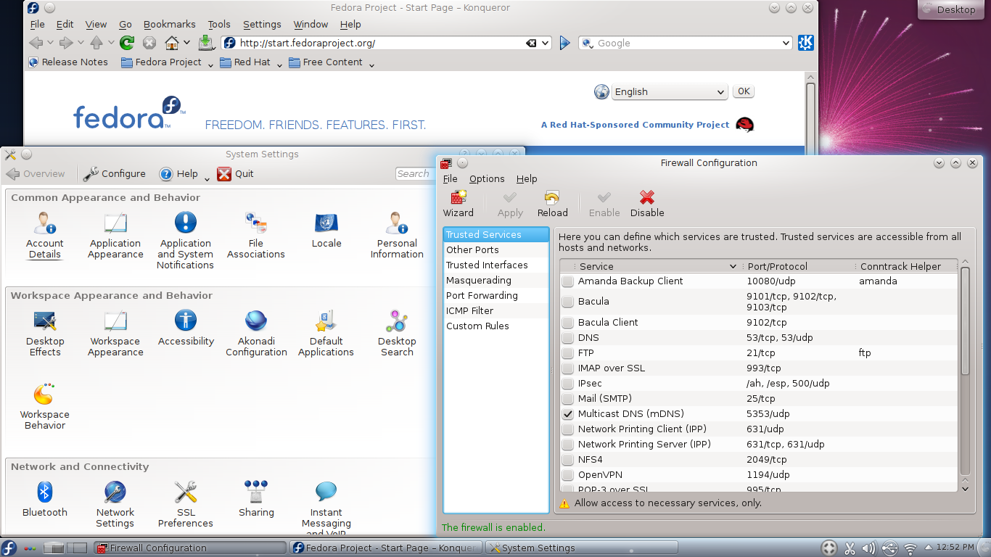Click Service column sort arrow
The height and width of the screenshot is (557, 991).
733,267
